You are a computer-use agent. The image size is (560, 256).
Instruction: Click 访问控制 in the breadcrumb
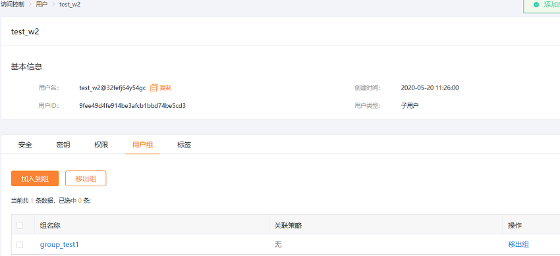[13, 5]
